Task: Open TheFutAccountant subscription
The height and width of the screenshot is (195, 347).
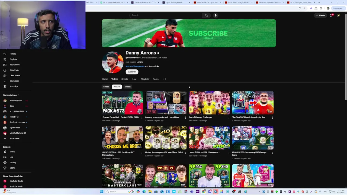Action: click(17, 122)
